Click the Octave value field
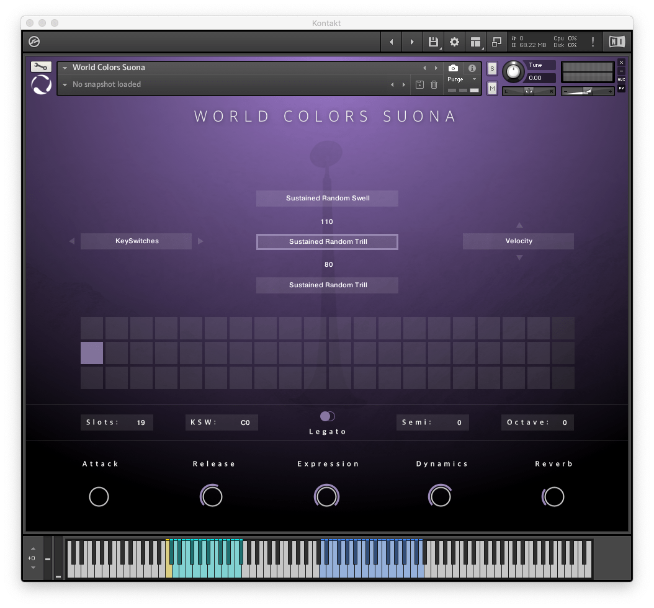Screen dimensions: 654x608 point(537,422)
